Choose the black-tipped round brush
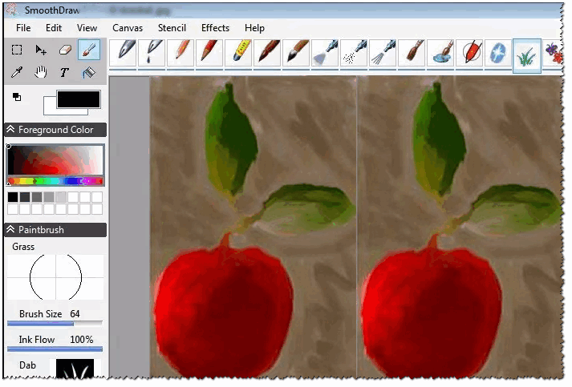The image size is (572, 387). [x=296, y=53]
